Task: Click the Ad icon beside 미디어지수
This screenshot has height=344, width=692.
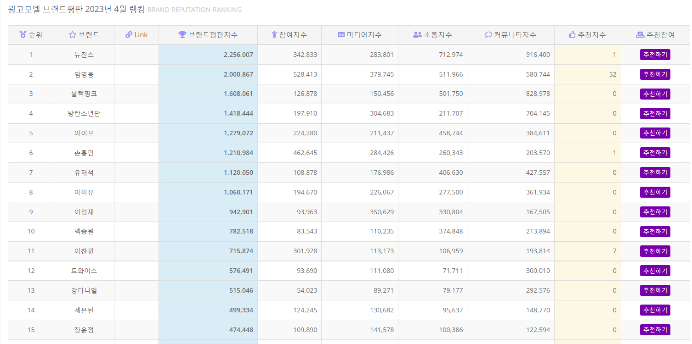Action: click(x=341, y=34)
